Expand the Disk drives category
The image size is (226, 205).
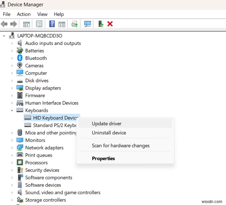(12, 81)
